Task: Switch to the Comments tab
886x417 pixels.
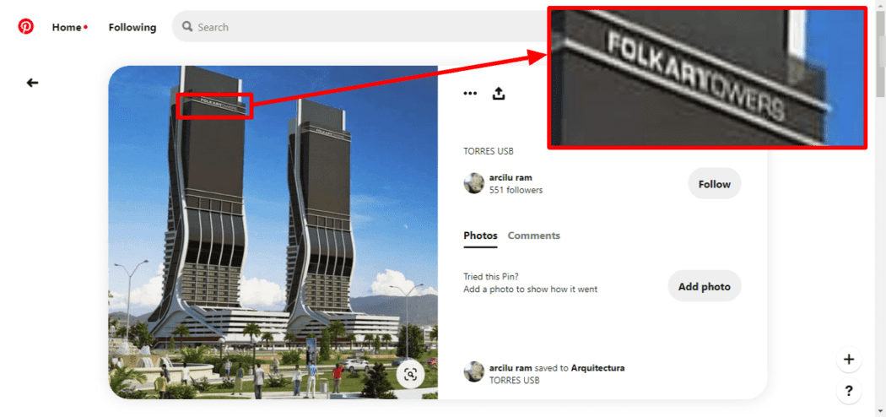Action: (534, 236)
